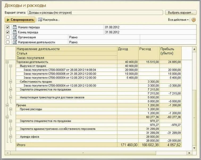The width and height of the screenshot is (201, 160).
Task: Collapse the Прочее group
Action: [x=7, y=105]
